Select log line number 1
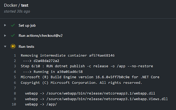The image size is (176, 110). pos(15,55)
